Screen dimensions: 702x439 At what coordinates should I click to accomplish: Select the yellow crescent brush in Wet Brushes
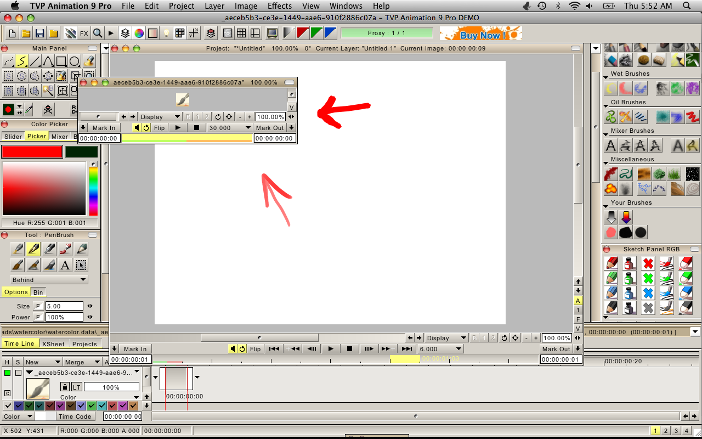611,88
